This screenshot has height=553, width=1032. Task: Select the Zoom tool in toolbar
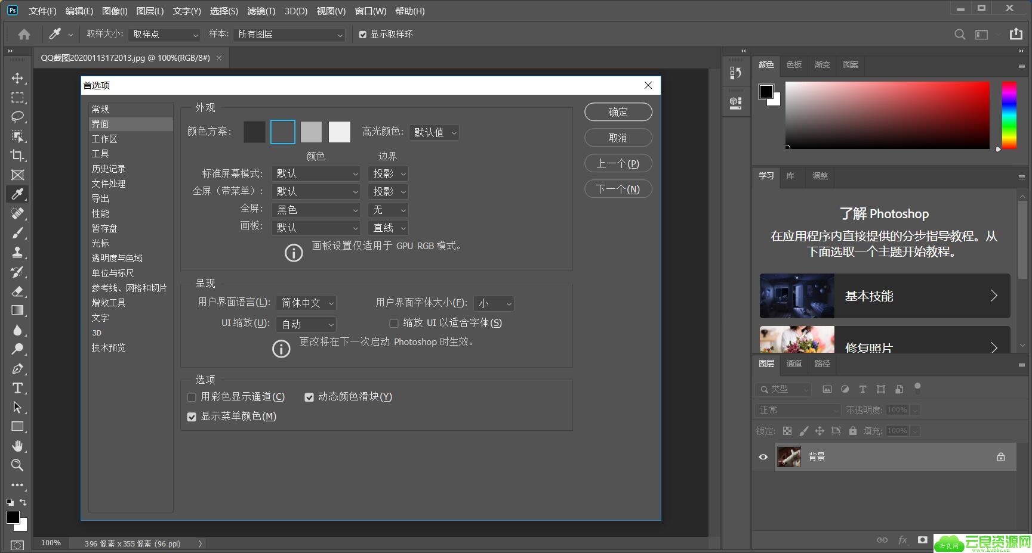point(17,465)
